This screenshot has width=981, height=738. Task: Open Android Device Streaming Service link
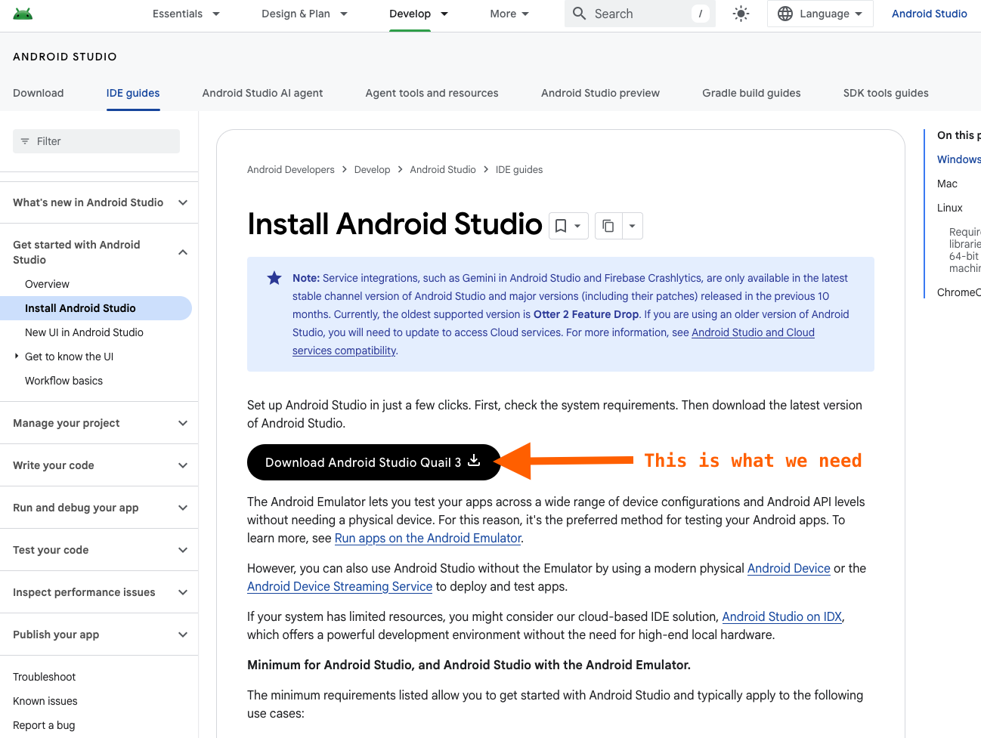(x=339, y=586)
